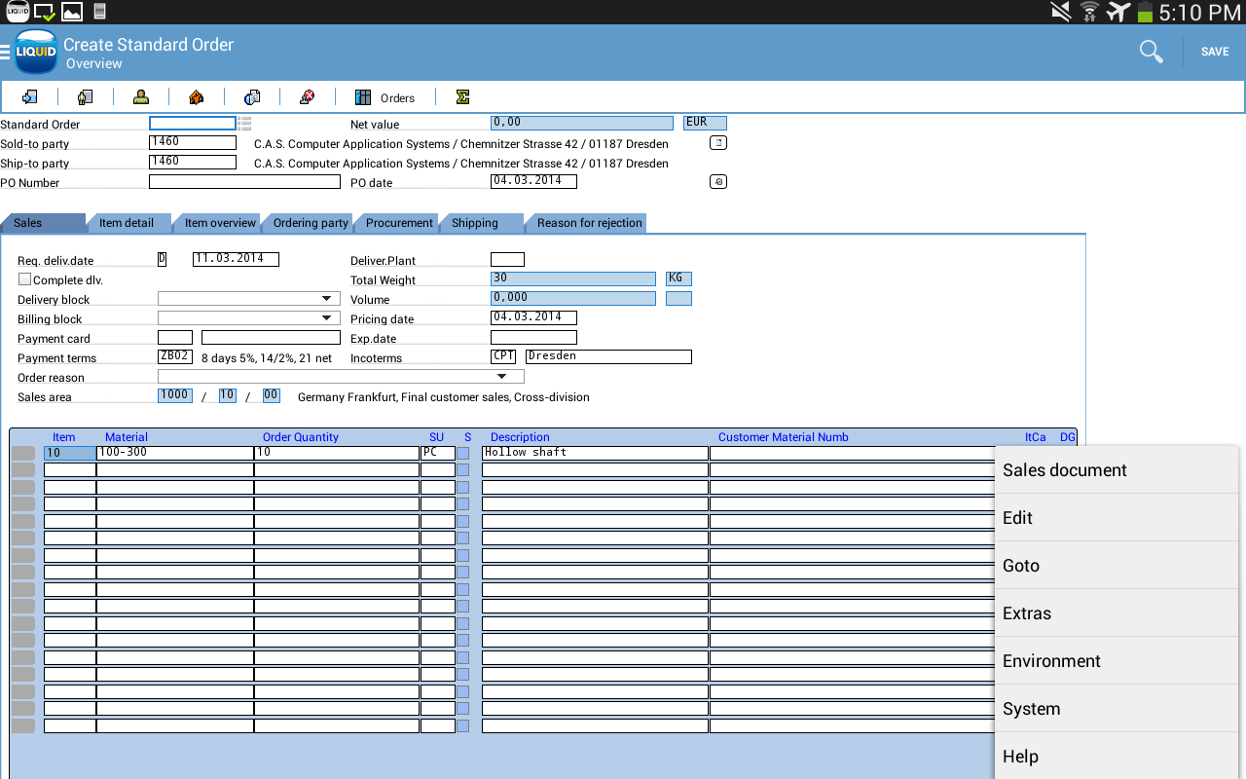
Task: Click the header-with-person toolbar icon
Action: pyautogui.click(x=86, y=97)
